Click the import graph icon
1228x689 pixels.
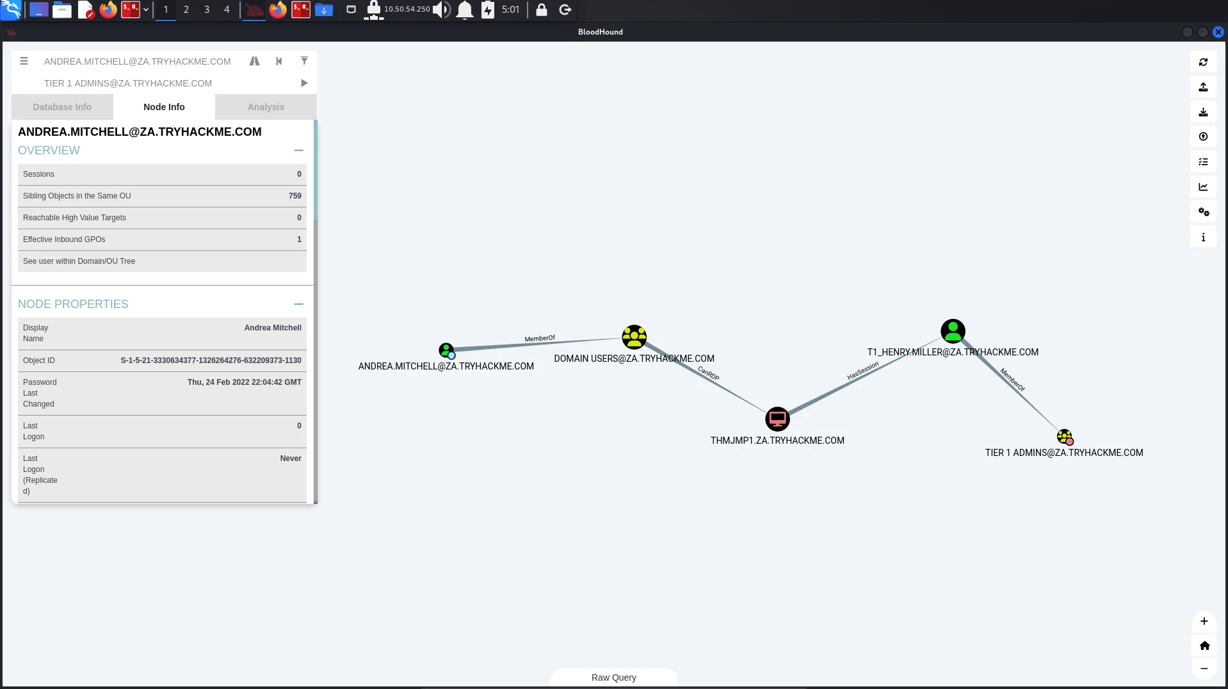[1203, 137]
